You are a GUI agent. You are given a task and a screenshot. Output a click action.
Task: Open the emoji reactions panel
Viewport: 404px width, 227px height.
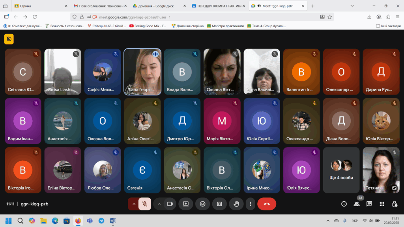203,204
